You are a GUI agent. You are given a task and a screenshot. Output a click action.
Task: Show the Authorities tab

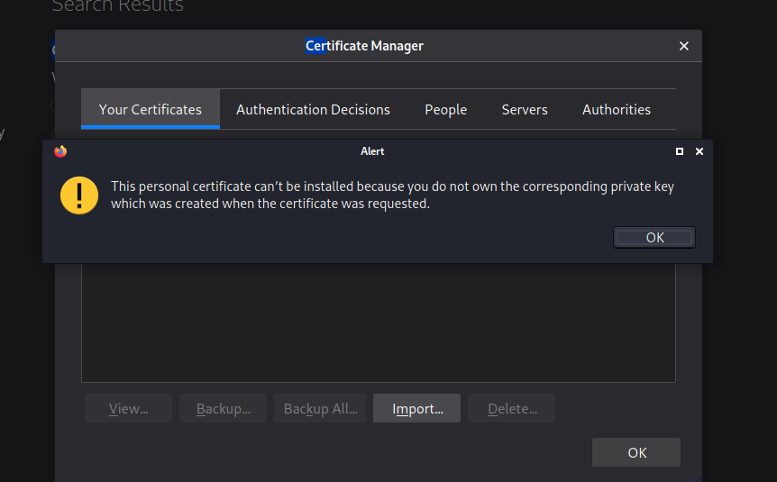(x=617, y=109)
